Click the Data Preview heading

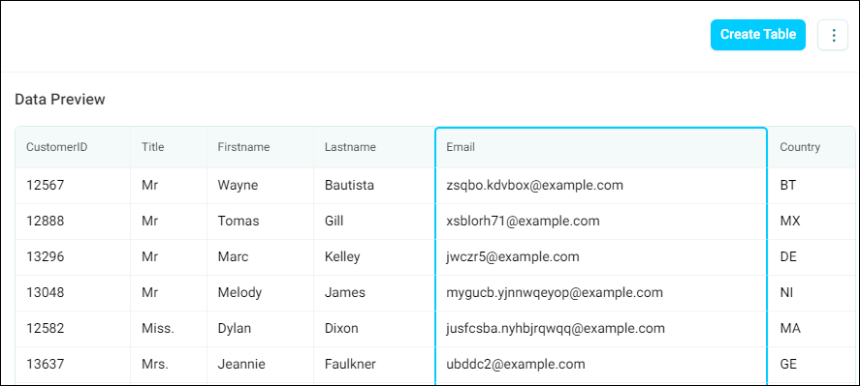60,100
